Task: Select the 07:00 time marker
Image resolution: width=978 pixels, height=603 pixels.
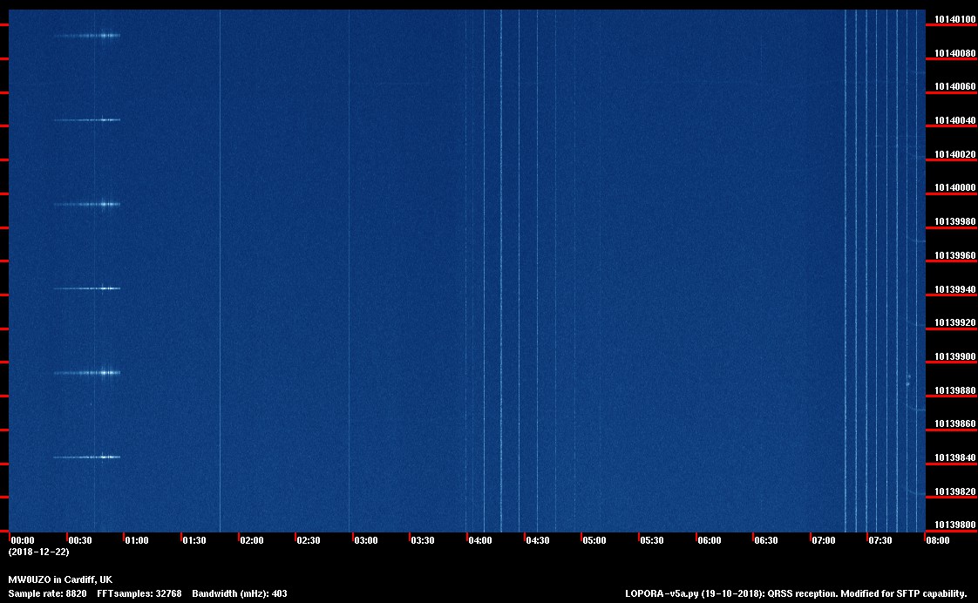Action: (x=824, y=541)
